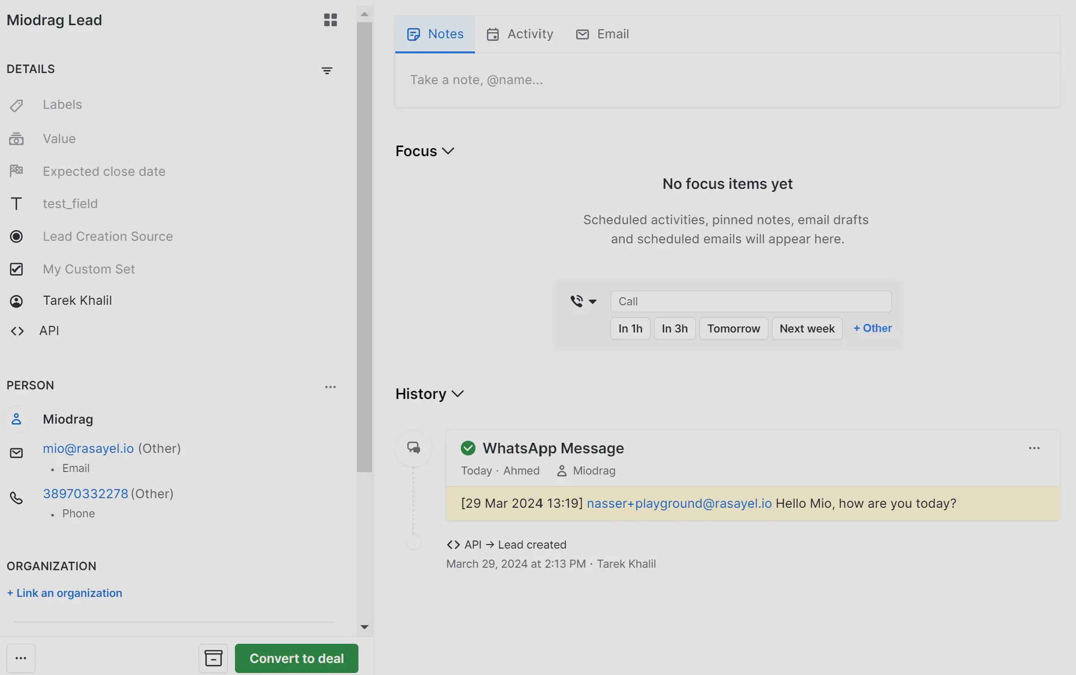The width and height of the screenshot is (1076, 675).
Task: Click the owner avatar icon beside Tarek Khalil
Action: click(16, 301)
